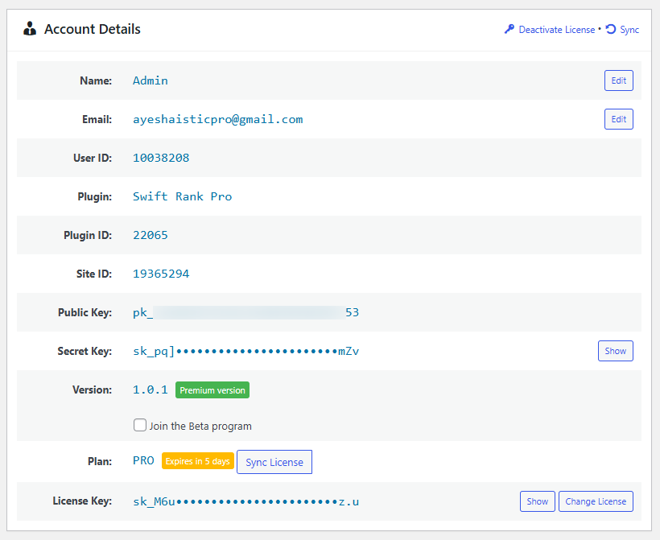Image resolution: width=660 pixels, height=540 pixels.
Task: Click the key icon beside Deactivate License
Action: pos(509,29)
